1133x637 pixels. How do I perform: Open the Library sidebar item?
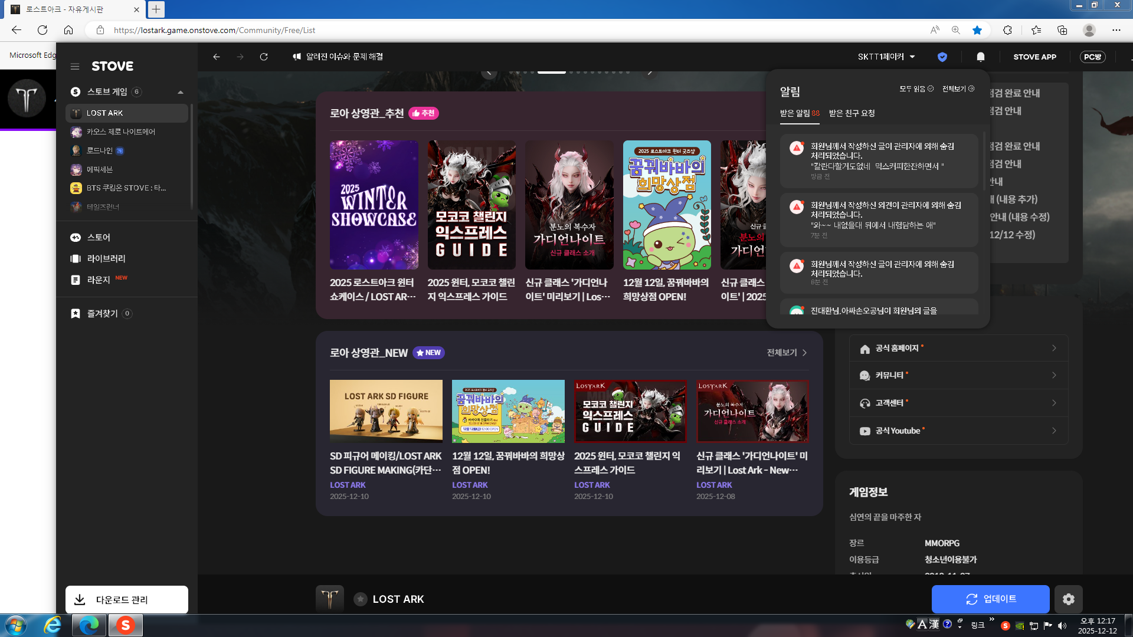tap(106, 258)
